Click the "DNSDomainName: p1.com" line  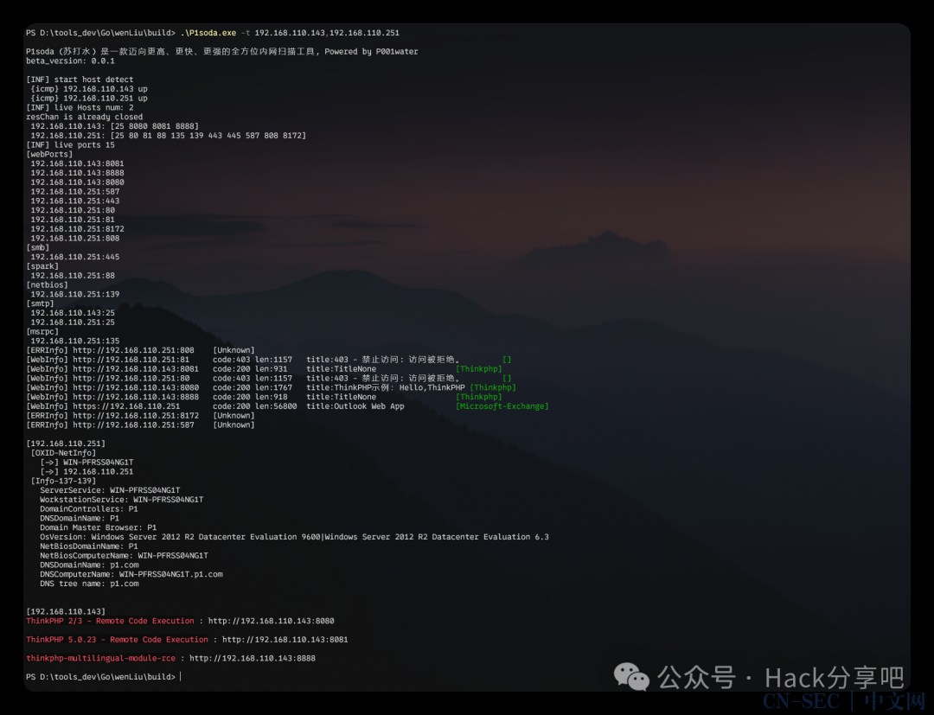[x=89, y=565]
